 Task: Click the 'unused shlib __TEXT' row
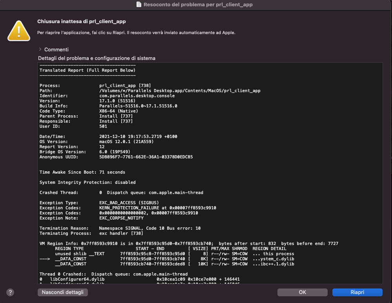tap(175, 254)
